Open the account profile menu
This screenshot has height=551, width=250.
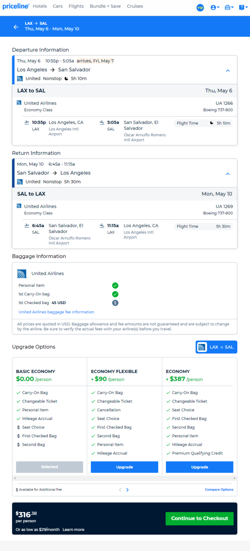pos(215,7)
